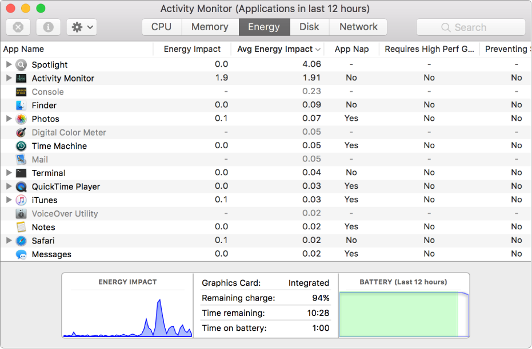Click the Time remaining 10:28 value
532x349 pixels.
318,313
